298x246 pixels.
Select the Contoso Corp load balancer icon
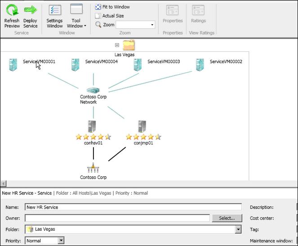click(93, 168)
